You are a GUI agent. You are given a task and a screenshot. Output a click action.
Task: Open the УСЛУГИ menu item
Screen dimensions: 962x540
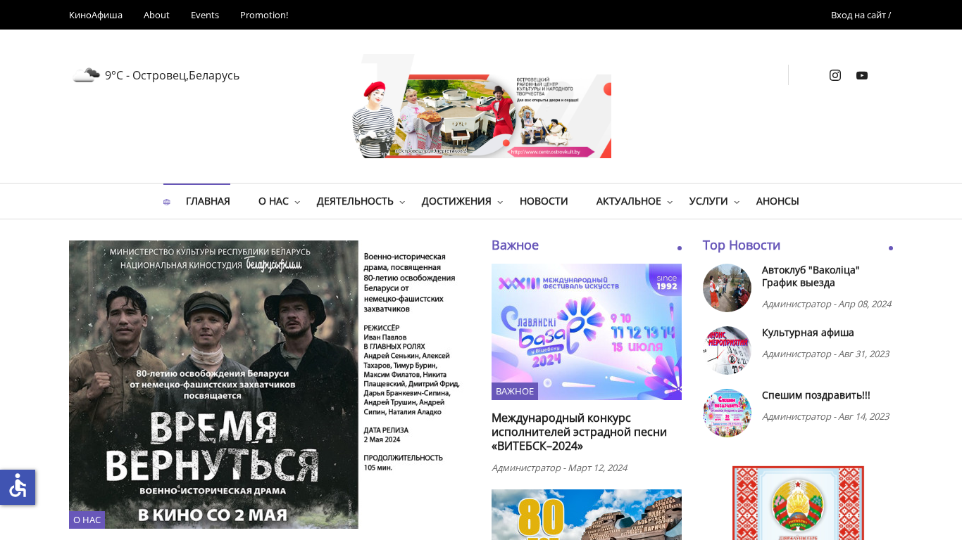click(x=708, y=201)
